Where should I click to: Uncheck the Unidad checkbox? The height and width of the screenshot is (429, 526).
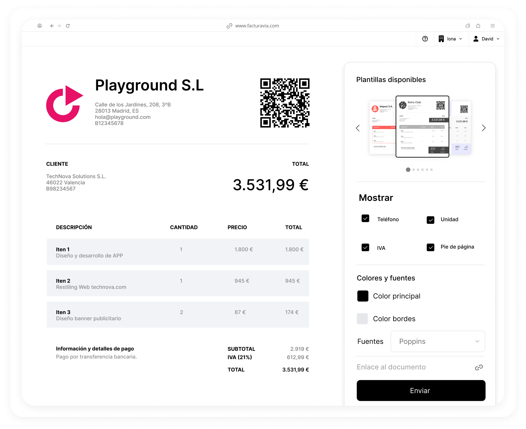(430, 220)
